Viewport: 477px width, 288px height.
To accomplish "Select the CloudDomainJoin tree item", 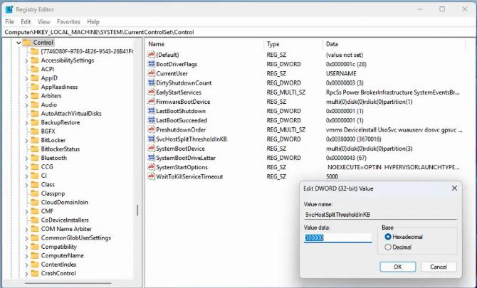I will [x=65, y=203].
